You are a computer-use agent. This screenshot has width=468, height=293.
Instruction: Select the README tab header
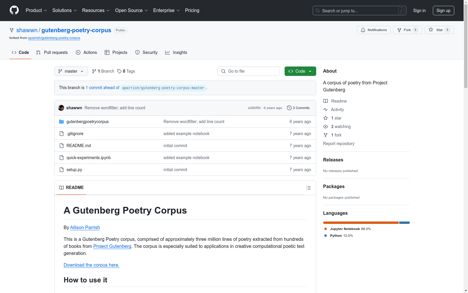71,188
